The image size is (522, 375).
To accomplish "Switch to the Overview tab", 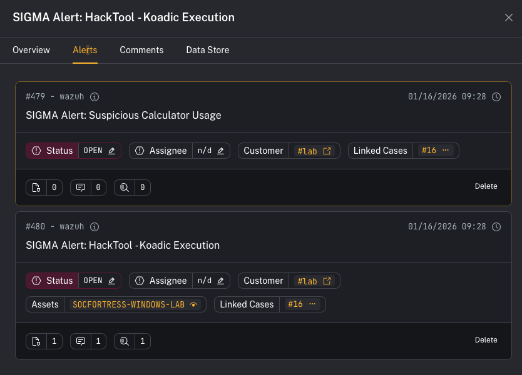I will tap(31, 49).
